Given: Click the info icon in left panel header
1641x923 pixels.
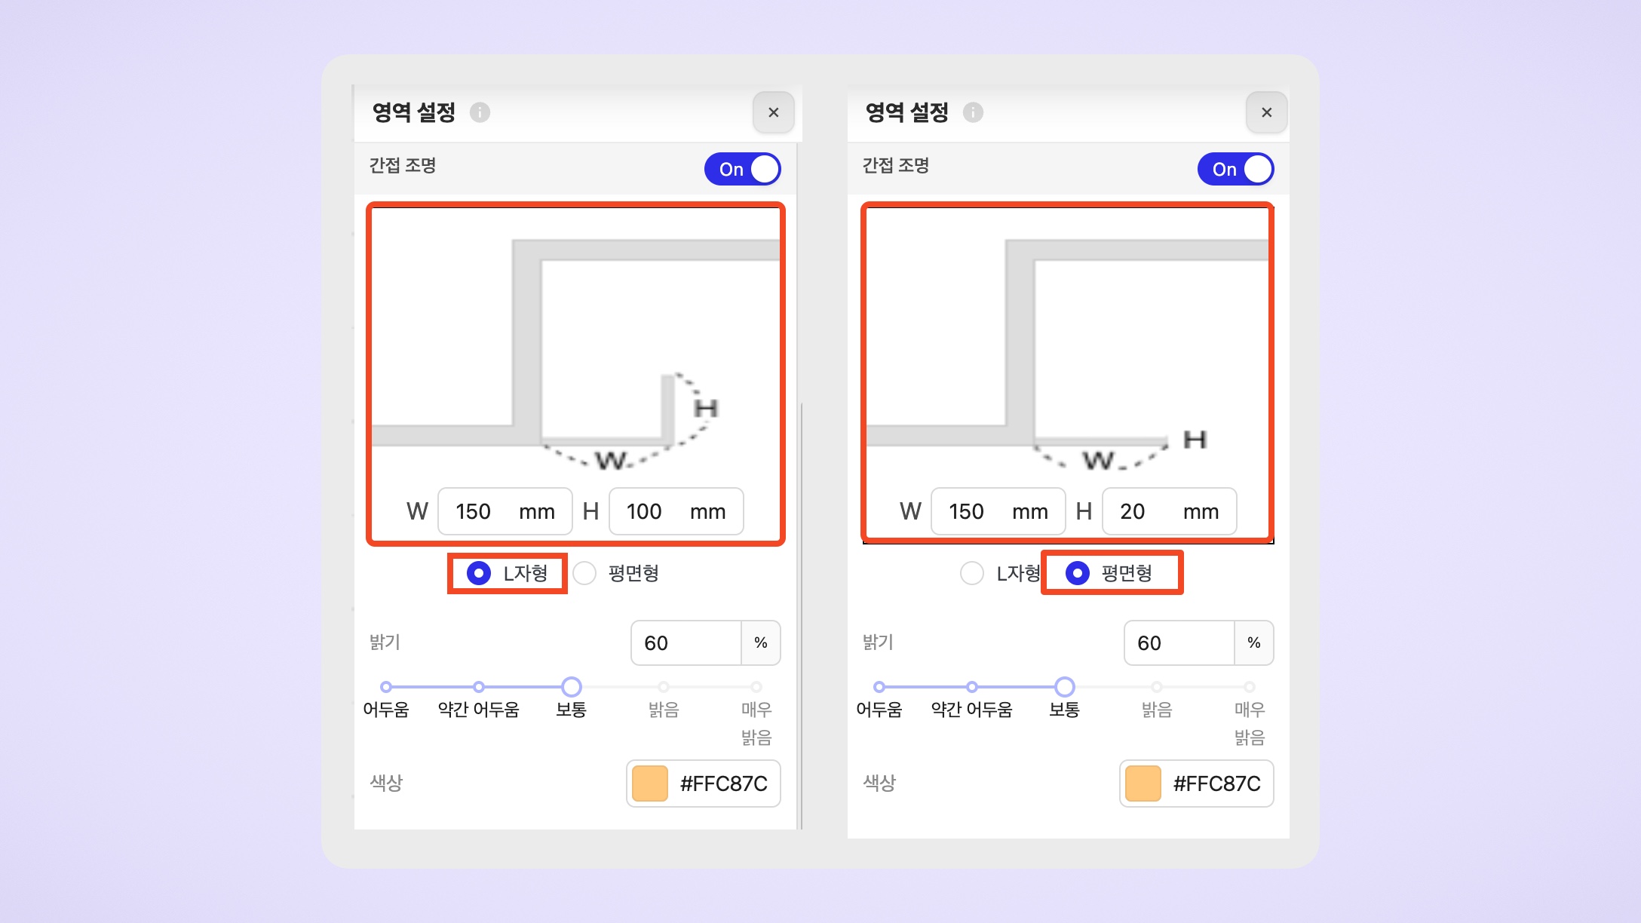Looking at the screenshot, I should tap(480, 112).
